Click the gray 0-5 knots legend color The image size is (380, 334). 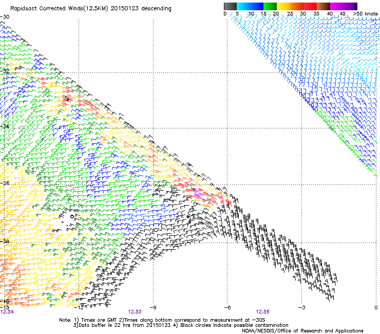(x=230, y=6)
